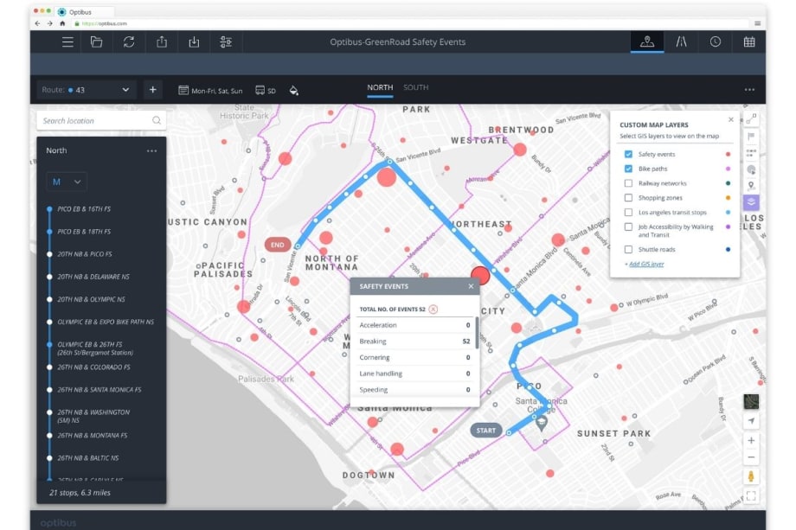Open the calendar schedule icon

(x=749, y=41)
